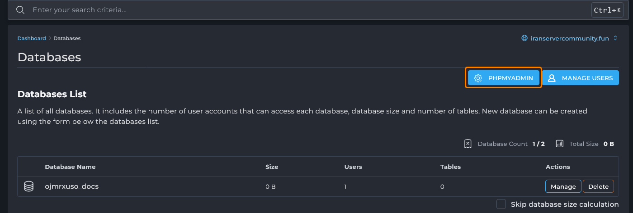This screenshot has height=213, width=633.
Task: Click the user icon on Manage Users
Action: point(552,78)
